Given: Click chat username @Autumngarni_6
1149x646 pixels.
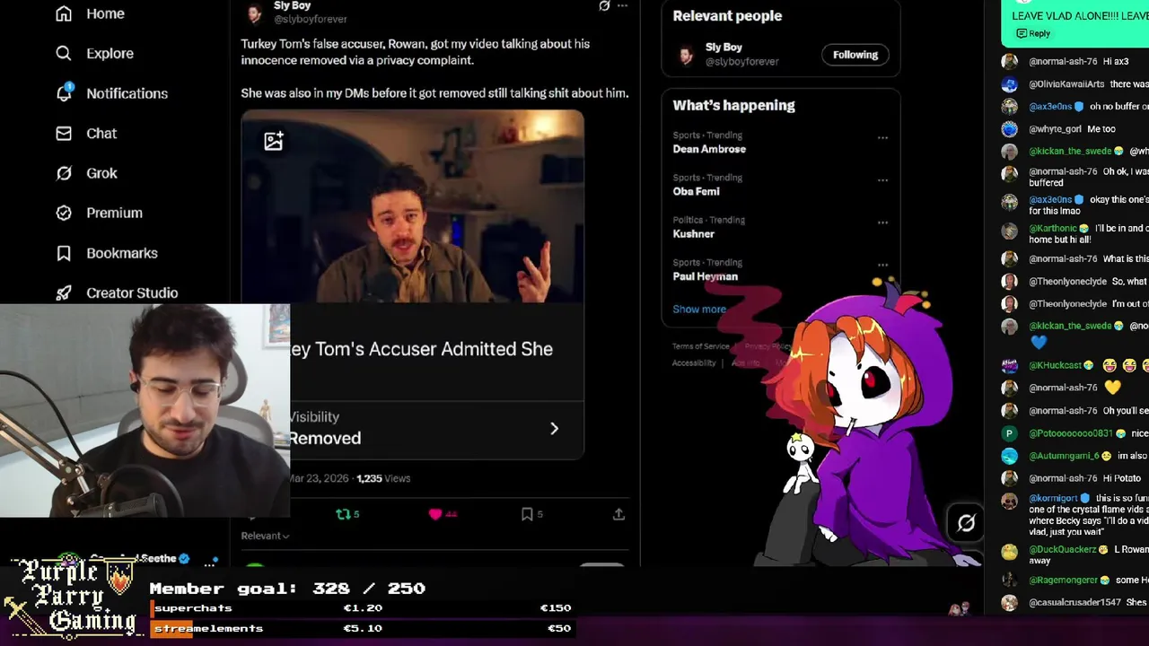Looking at the screenshot, I should pyautogui.click(x=1064, y=456).
